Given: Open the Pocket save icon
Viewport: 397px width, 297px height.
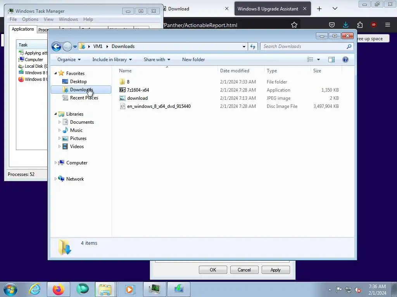Looking at the screenshot, I should (332, 25).
